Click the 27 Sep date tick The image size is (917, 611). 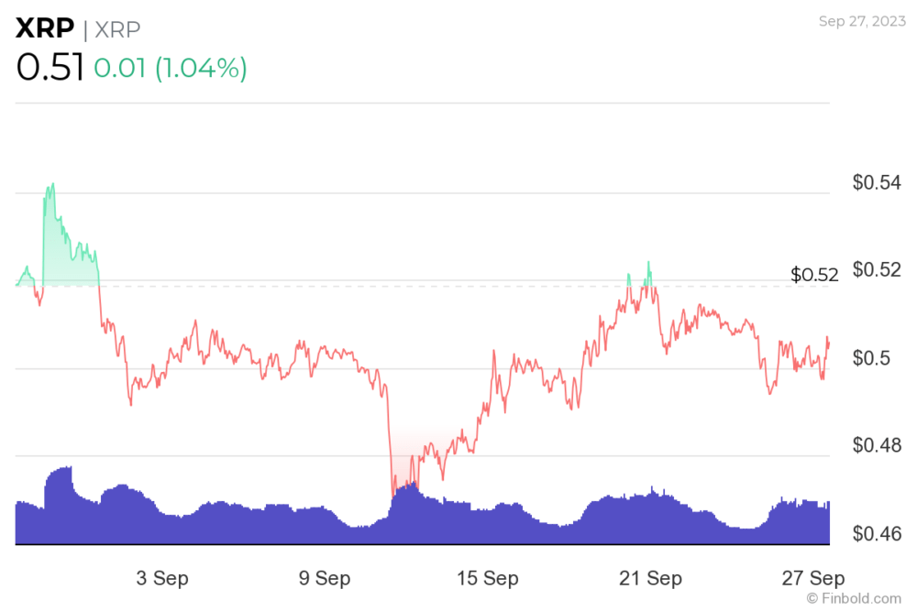(812, 578)
